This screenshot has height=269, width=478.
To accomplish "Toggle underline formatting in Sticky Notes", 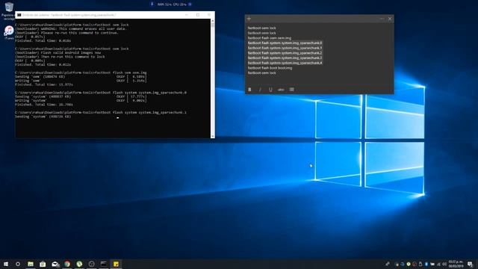I will (270, 90).
